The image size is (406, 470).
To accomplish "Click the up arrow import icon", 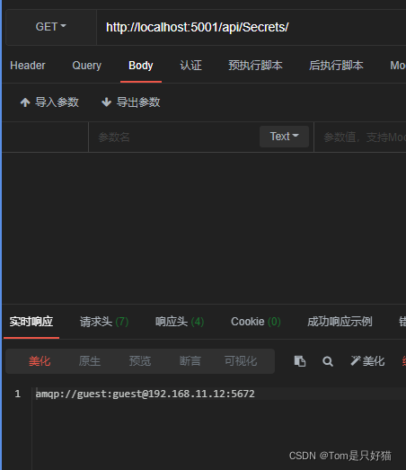I will pyautogui.click(x=25, y=102).
